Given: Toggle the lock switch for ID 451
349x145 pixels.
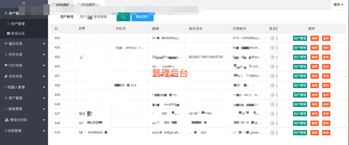Looking at the screenshot, I should coord(273,76).
